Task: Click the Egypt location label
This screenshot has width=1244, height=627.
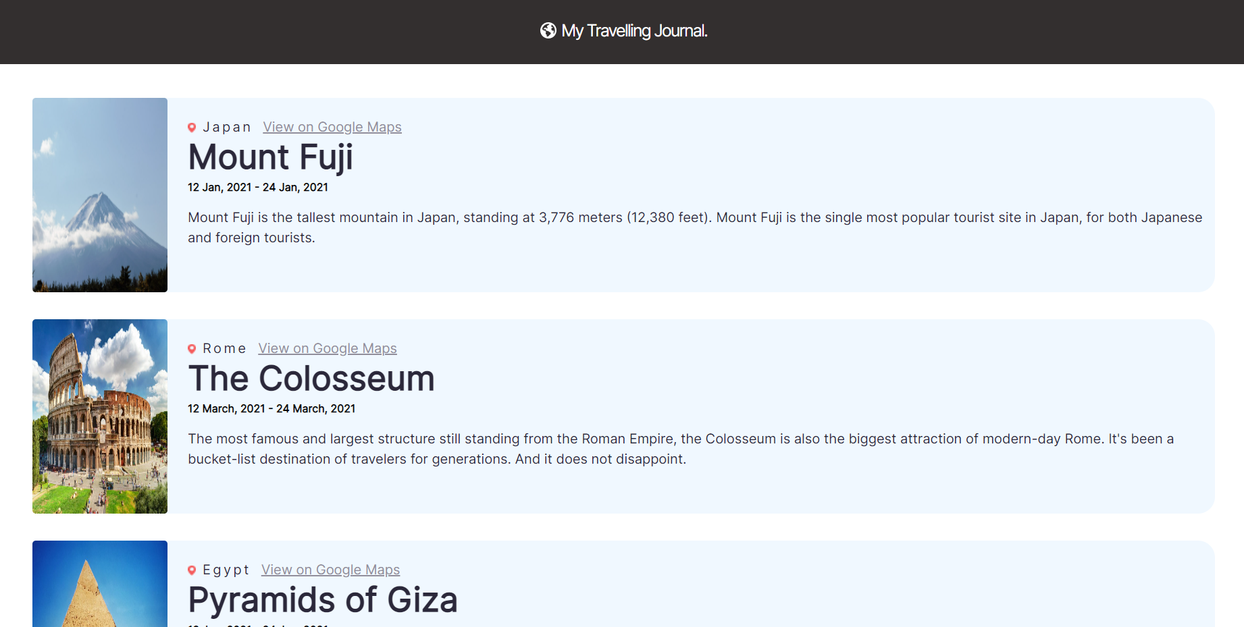Action: pyautogui.click(x=226, y=570)
